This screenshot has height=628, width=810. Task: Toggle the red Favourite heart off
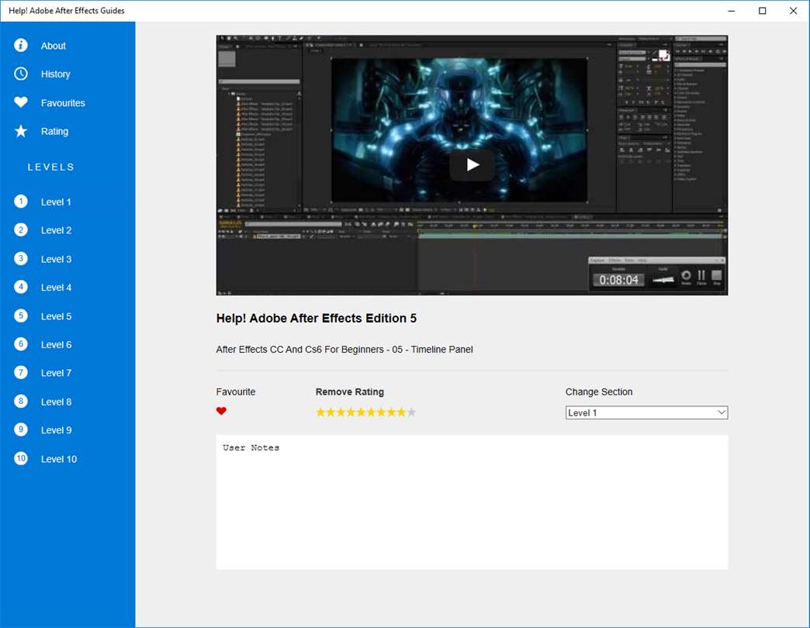point(221,412)
